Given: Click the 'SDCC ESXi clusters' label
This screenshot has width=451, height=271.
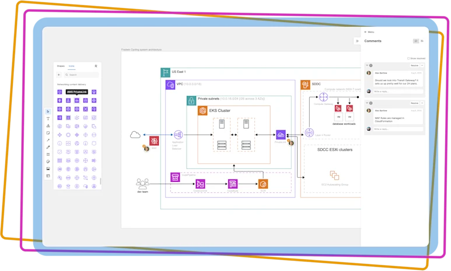Looking at the screenshot, I should tap(335, 150).
